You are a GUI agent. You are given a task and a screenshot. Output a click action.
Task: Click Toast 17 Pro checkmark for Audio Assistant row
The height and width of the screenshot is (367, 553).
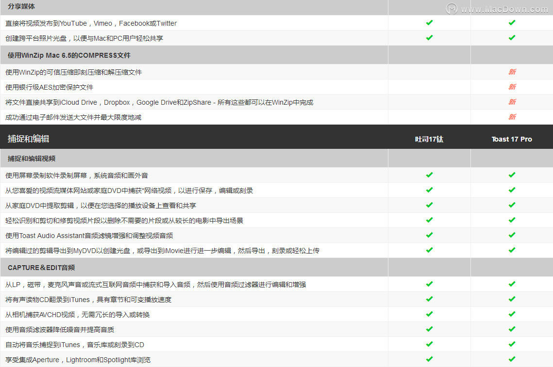[512, 235]
